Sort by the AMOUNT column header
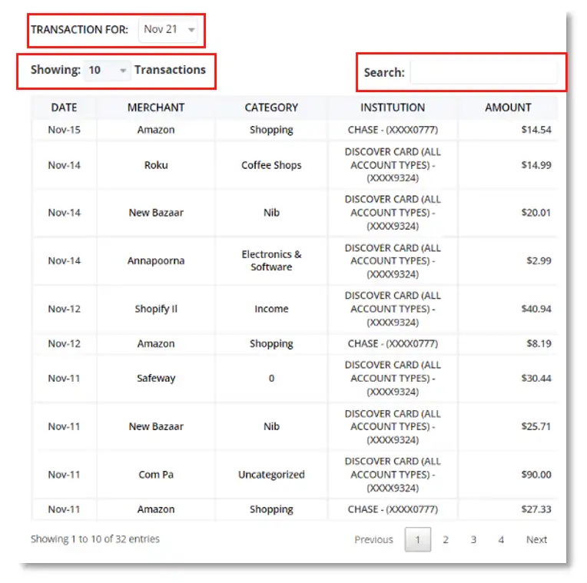Image resolution: width=587 pixels, height=583 pixels. (x=508, y=108)
